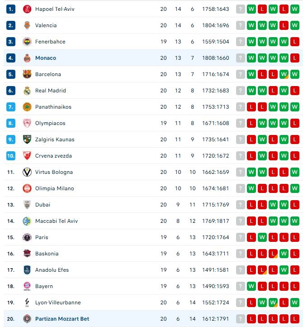
Task: Click the Real Madrid crest icon
Action: 27,91
